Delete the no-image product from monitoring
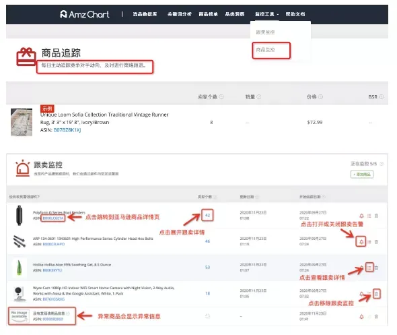The height and width of the screenshot is (335, 397). pyautogui.click(x=376, y=317)
